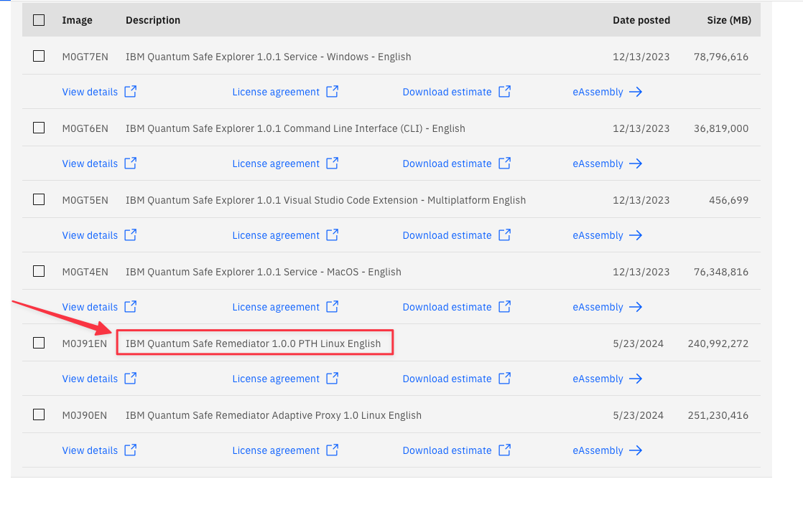
Task: Click arrow icon beside M0GT4EN eAssembly
Action: click(x=635, y=307)
